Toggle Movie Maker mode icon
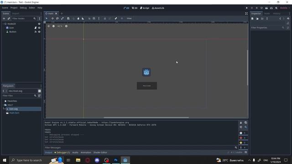292x164 pixels. (x=276, y=8)
